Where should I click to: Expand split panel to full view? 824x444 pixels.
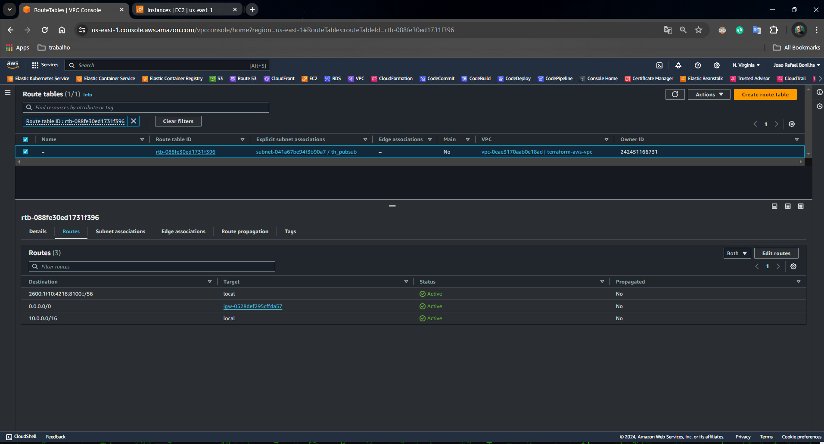(x=801, y=207)
